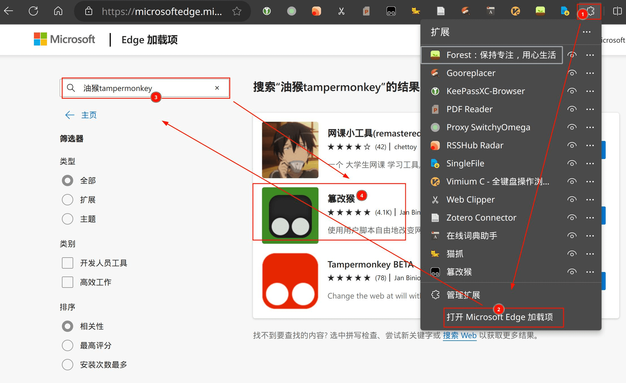Screen dimensions: 626x383
Task: Open more actions for 猫抓 extension
Action: point(590,254)
